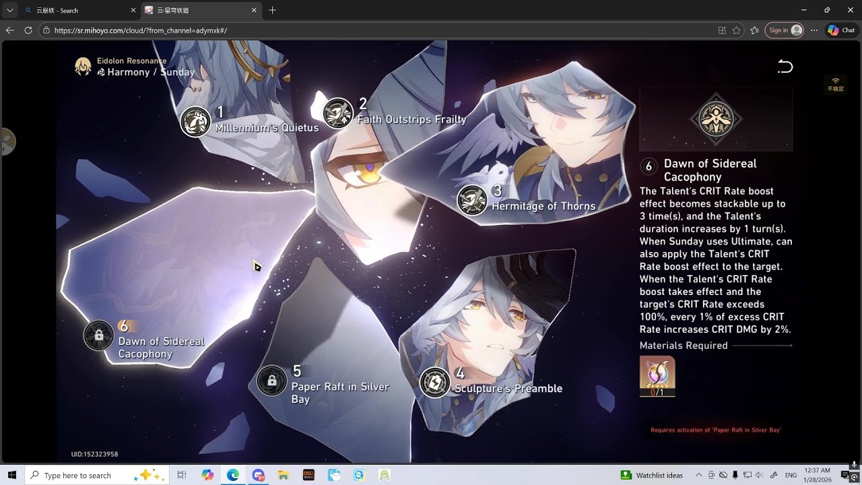Image resolution: width=862 pixels, height=485 pixels.
Task: Open the clock and date panel
Action: click(816, 475)
